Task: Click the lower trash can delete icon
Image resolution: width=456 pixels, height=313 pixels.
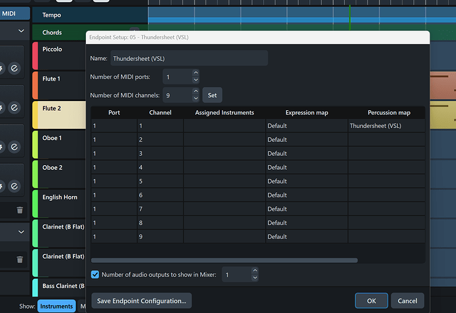Action: pos(20,260)
